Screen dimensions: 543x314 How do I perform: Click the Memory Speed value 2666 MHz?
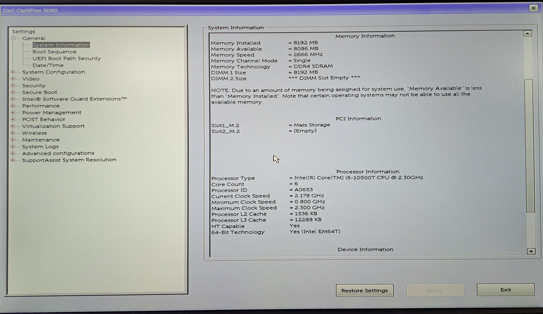pos(308,55)
